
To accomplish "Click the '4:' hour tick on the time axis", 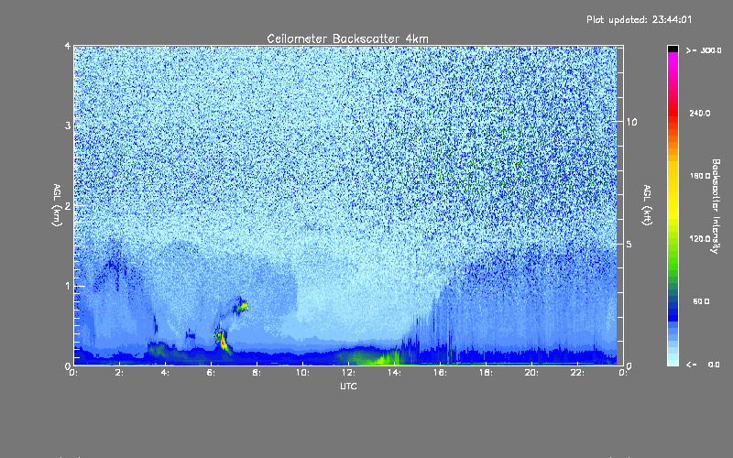I will [165, 373].
